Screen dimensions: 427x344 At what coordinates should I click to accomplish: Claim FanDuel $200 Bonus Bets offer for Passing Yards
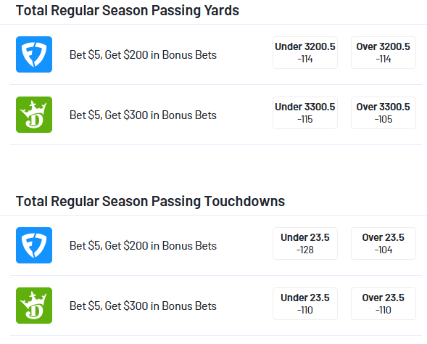click(143, 54)
